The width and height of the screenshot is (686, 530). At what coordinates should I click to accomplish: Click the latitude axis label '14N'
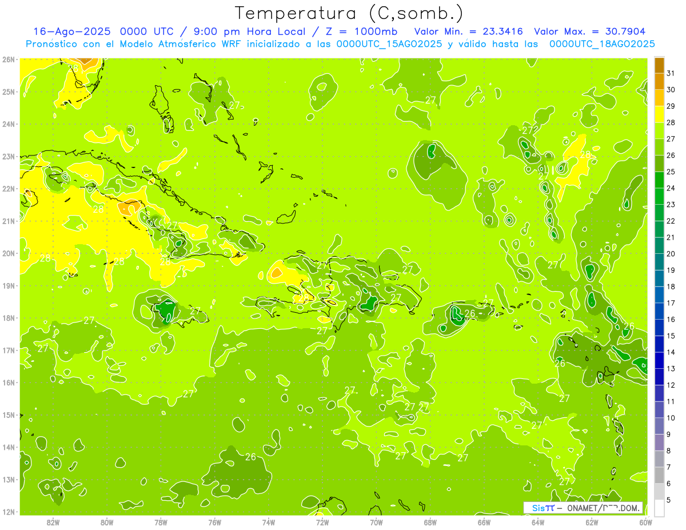pyautogui.click(x=9, y=447)
